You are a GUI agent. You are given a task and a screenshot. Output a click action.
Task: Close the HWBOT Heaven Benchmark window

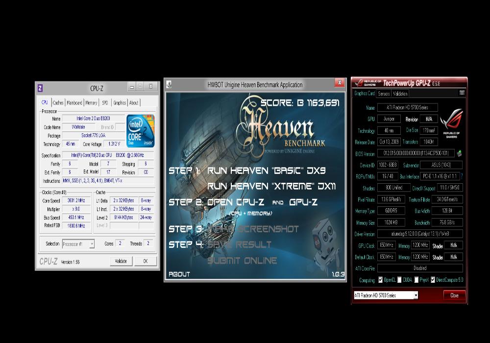[x=340, y=83]
